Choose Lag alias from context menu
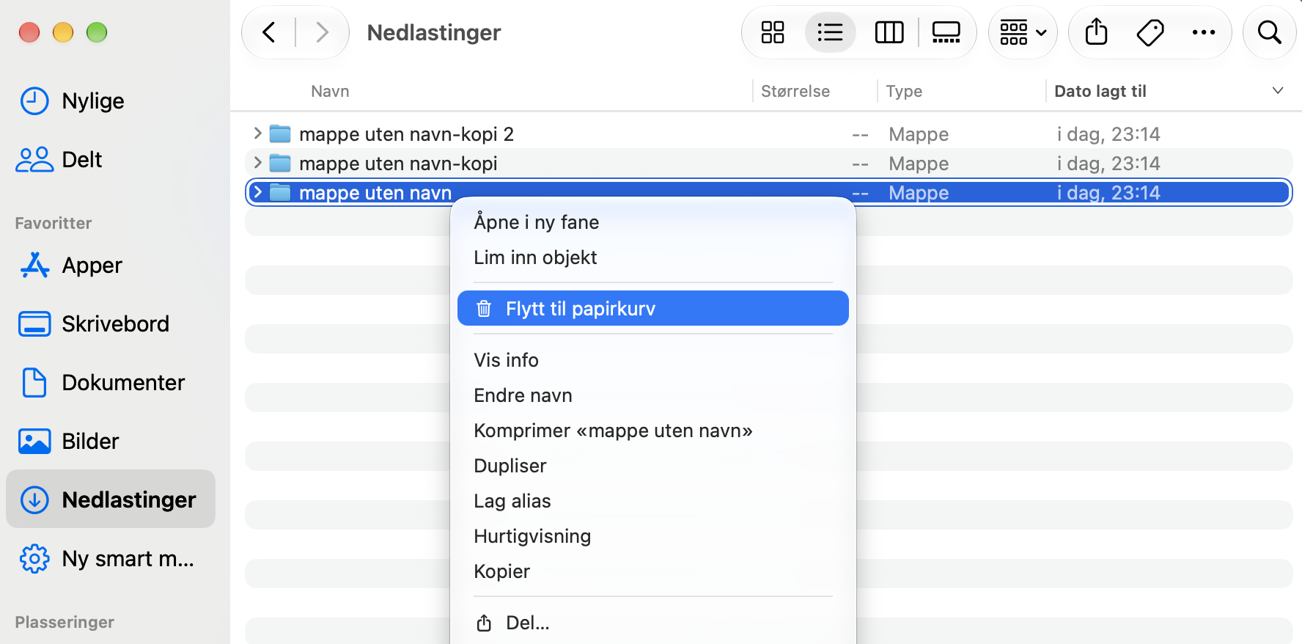Viewport: 1302px width, 644px height. (652, 501)
